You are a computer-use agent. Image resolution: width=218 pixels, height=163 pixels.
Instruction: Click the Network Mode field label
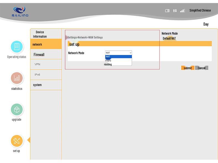click(76, 53)
